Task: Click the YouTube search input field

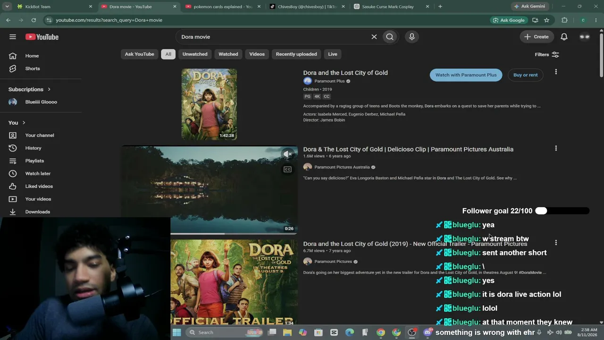Action: 274,37
